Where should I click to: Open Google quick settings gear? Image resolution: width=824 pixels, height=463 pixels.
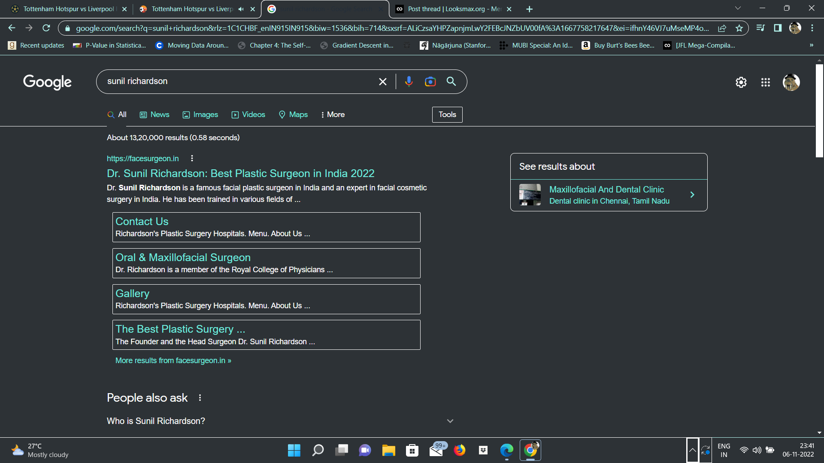pos(741,82)
